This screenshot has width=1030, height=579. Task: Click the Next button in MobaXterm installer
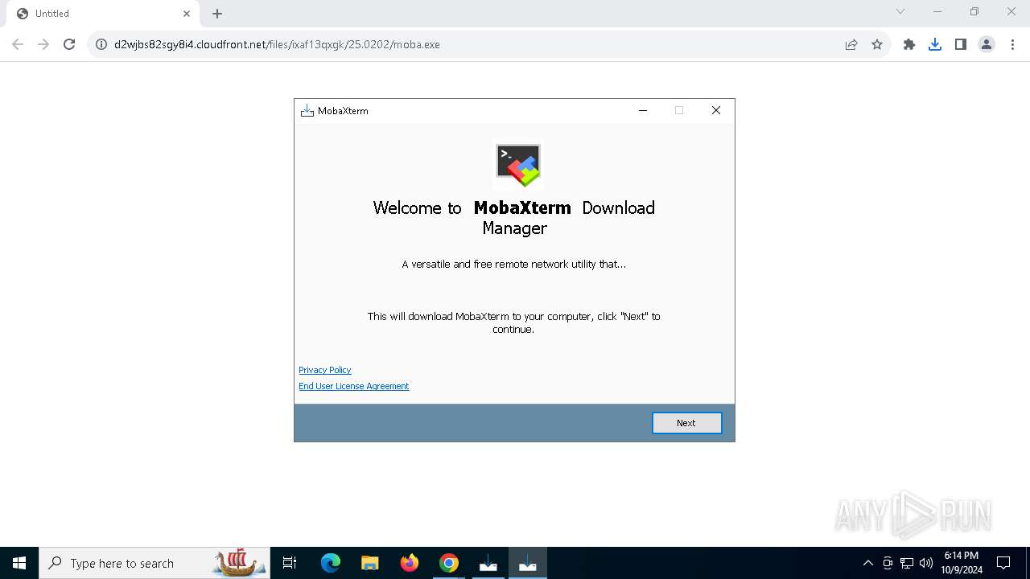click(x=686, y=423)
